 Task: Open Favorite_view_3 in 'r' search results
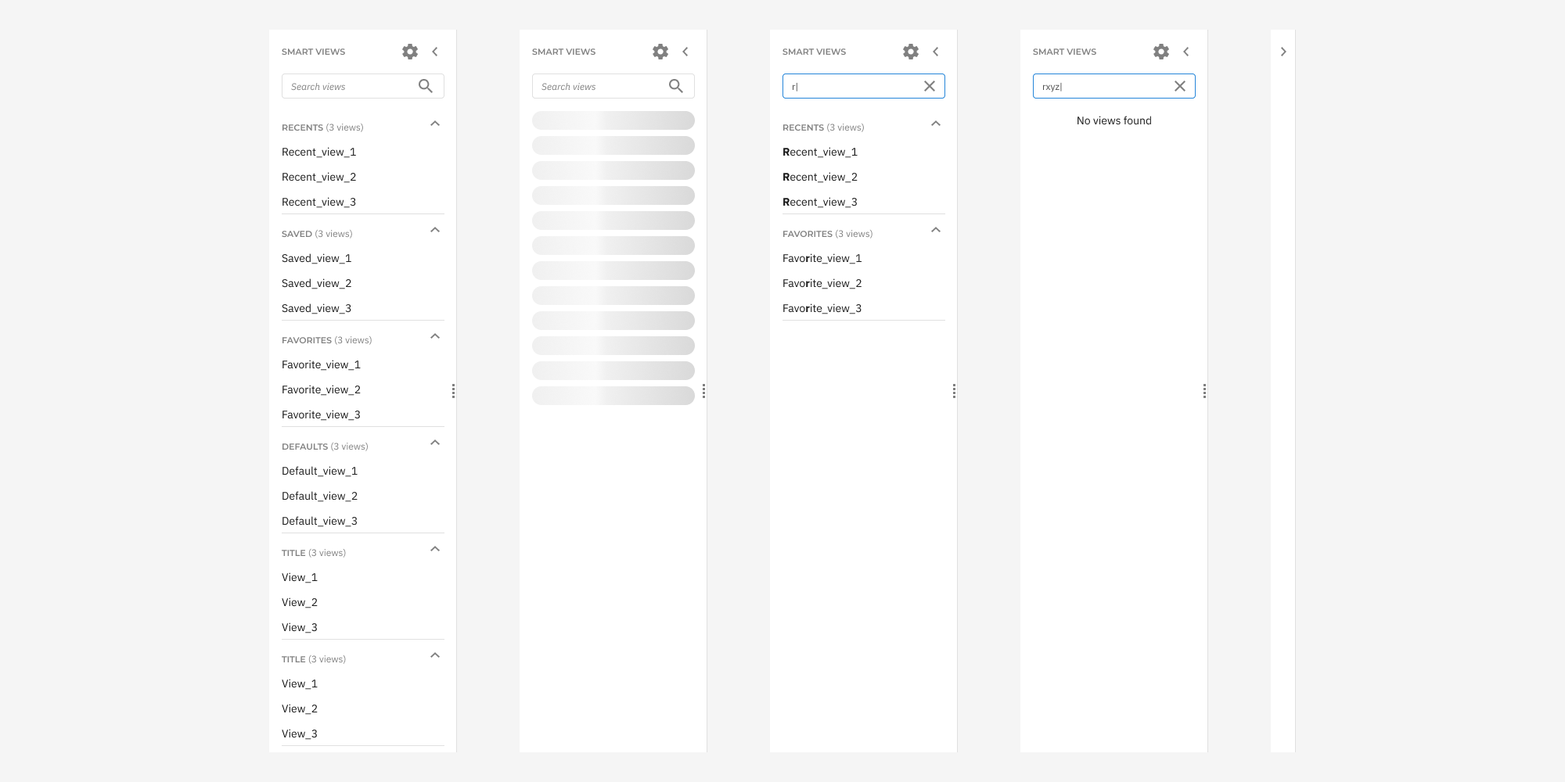(822, 308)
